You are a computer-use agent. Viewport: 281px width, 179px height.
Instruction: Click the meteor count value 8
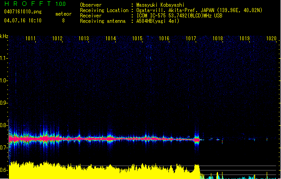click(63, 21)
